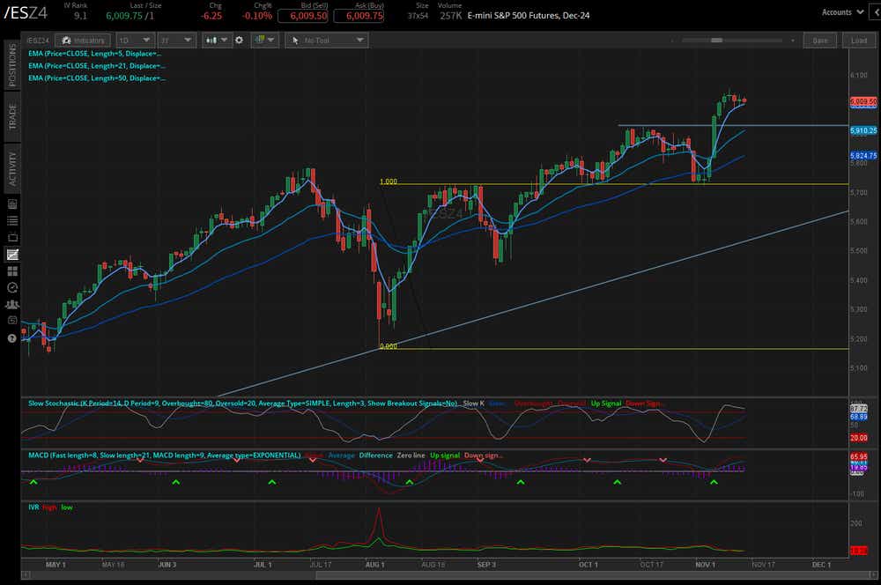
Task: Select the chart icon on the left sidebar
Action: click(x=11, y=254)
